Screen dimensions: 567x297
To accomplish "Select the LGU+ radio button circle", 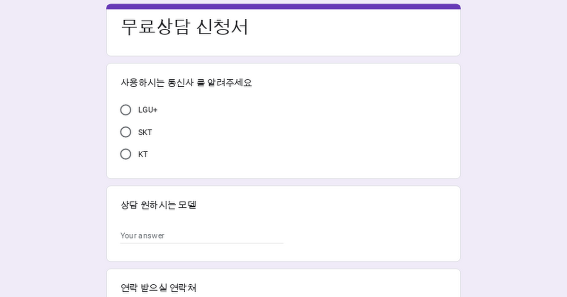I will pyautogui.click(x=126, y=110).
